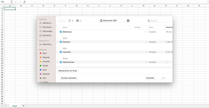
Task: Choose the Morado tag
Action: tap(45, 74)
